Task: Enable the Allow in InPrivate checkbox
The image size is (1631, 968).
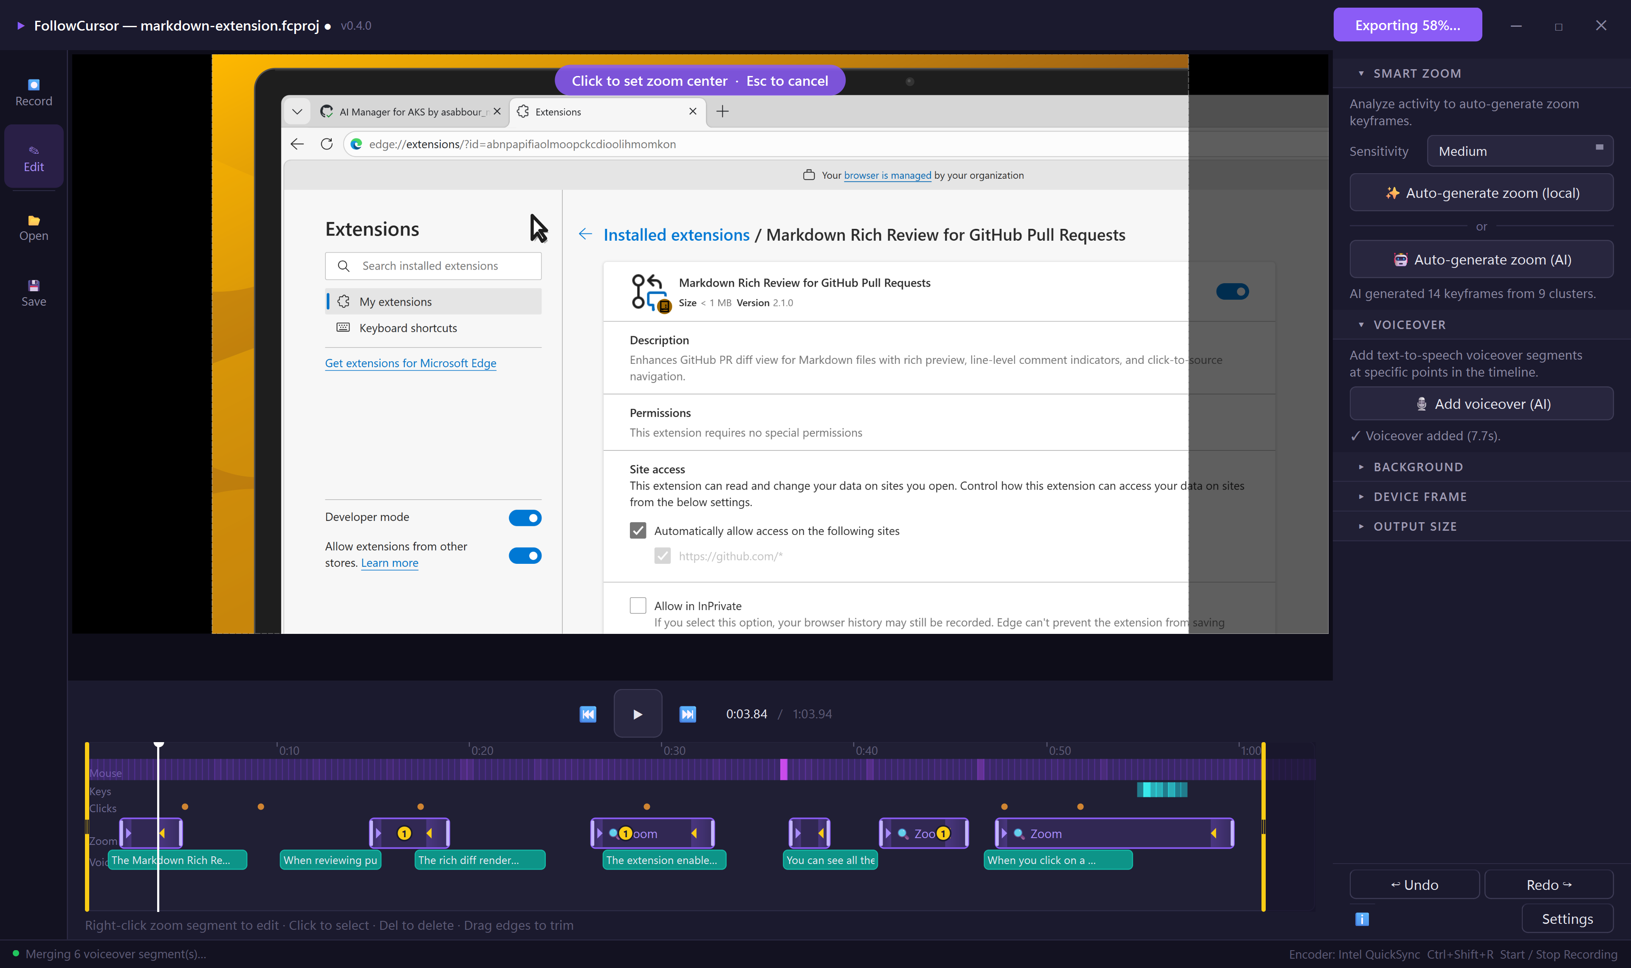Action: click(638, 605)
